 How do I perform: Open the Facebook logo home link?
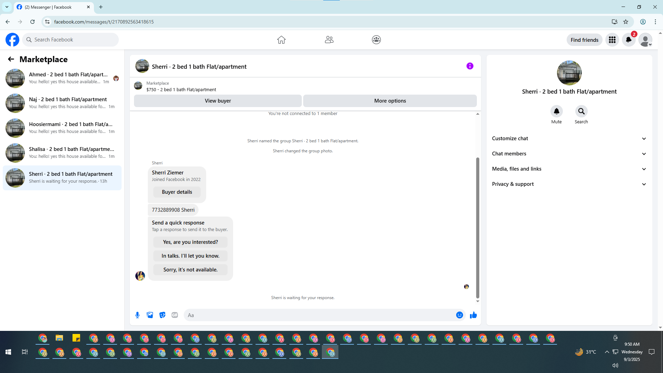pos(12,40)
